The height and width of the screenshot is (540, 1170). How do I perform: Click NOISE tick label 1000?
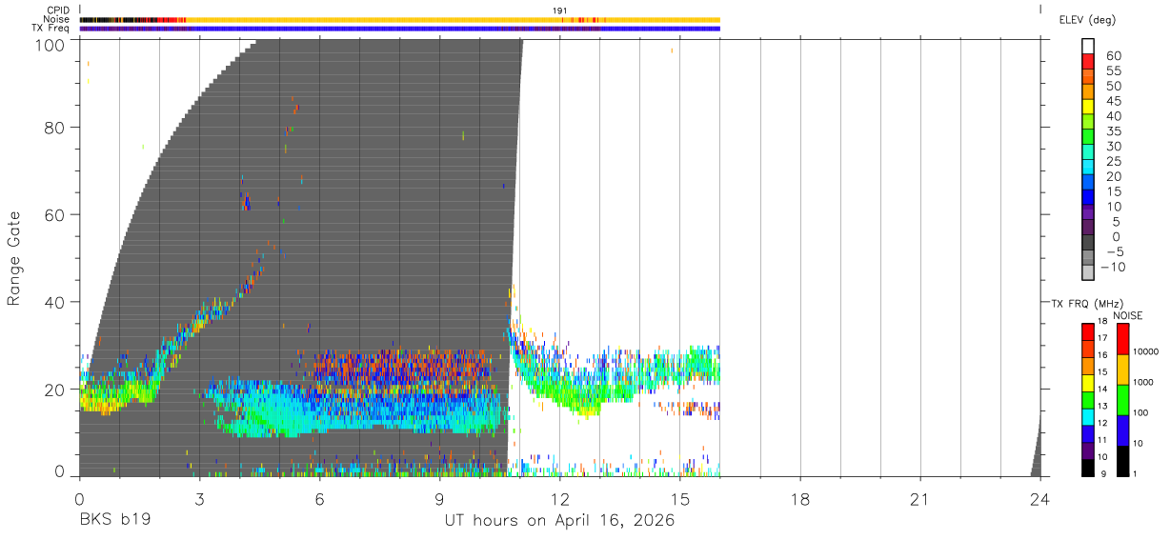pyautogui.click(x=1143, y=383)
